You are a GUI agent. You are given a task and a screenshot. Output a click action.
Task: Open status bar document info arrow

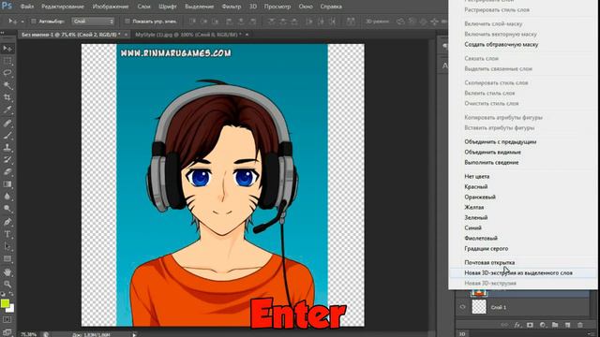click(x=134, y=334)
